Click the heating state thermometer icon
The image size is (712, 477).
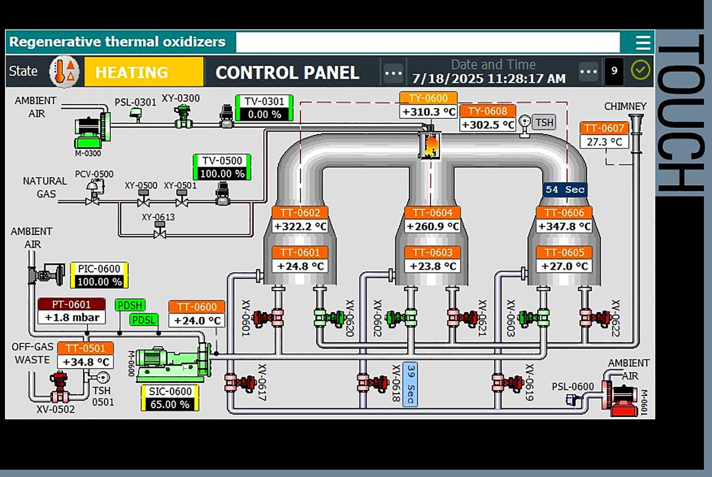pyautogui.click(x=64, y=72)
